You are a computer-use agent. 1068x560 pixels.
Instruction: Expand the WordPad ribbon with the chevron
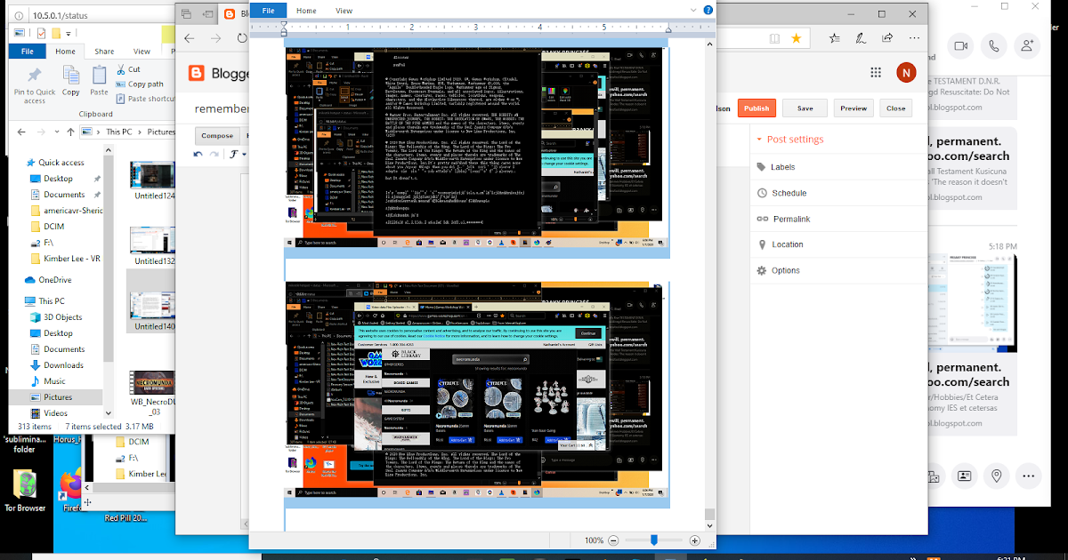693,11
